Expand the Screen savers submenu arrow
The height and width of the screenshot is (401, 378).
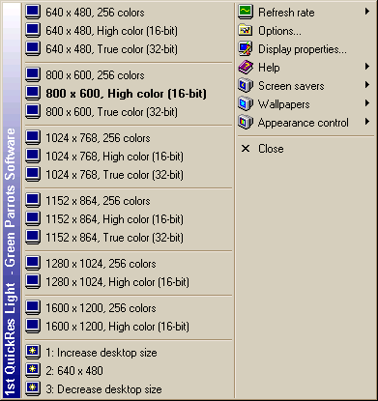(x=367, y=85)
